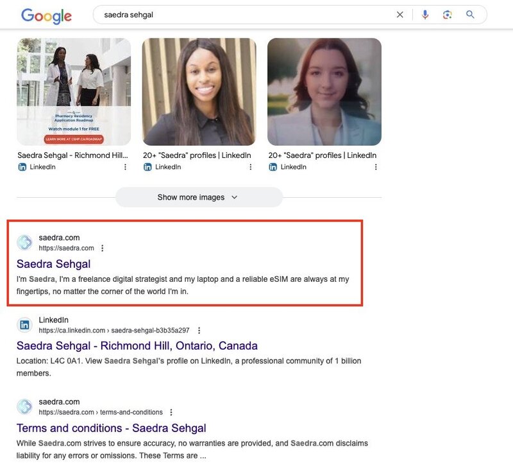Click LinkedIn icon under middle image
The height and width of the screenshot is (470, 513).
147,167
